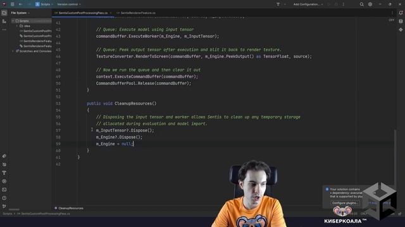405x227 pixels.
Task: Click 'TextureConverter.RenderToScreen' code line
Action: coord(204,56)
